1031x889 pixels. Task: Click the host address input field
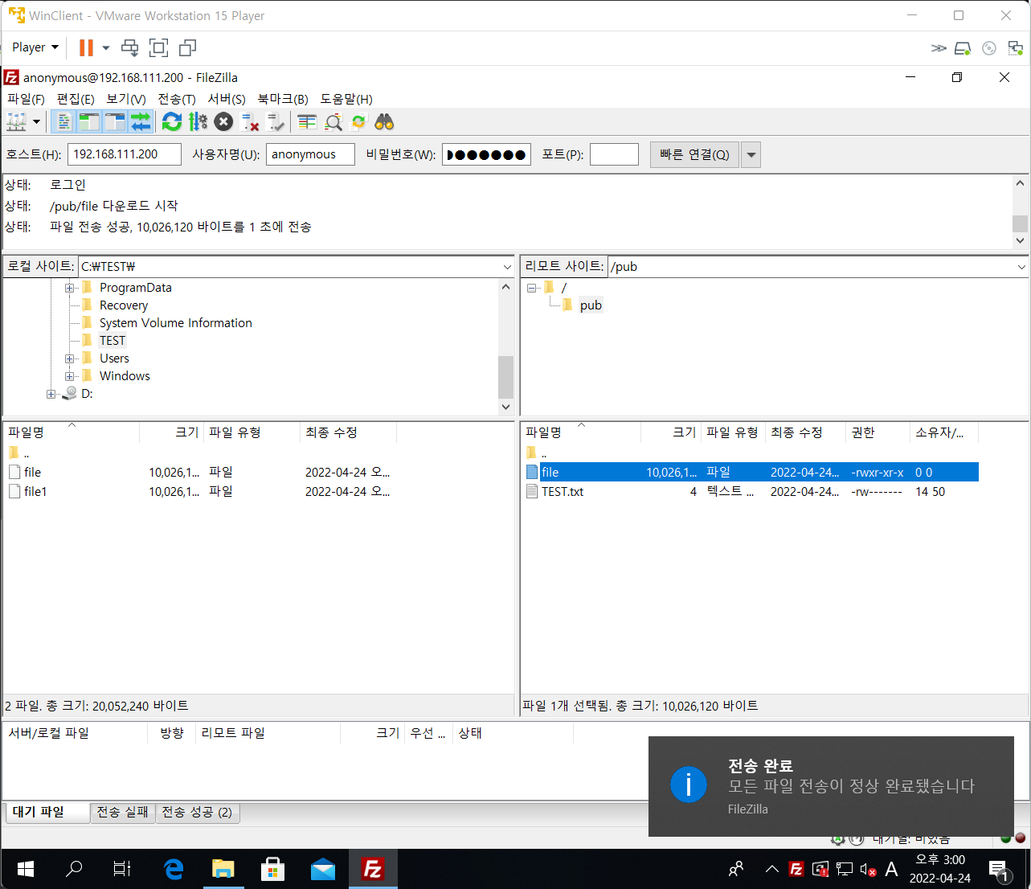coord(125,154)
